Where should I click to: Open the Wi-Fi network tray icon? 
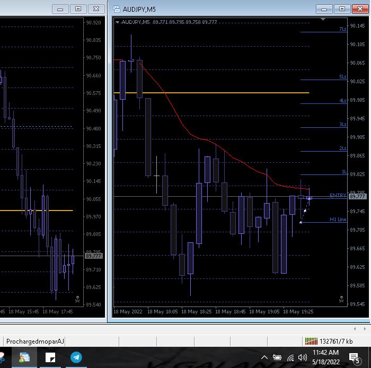[290, 358]
